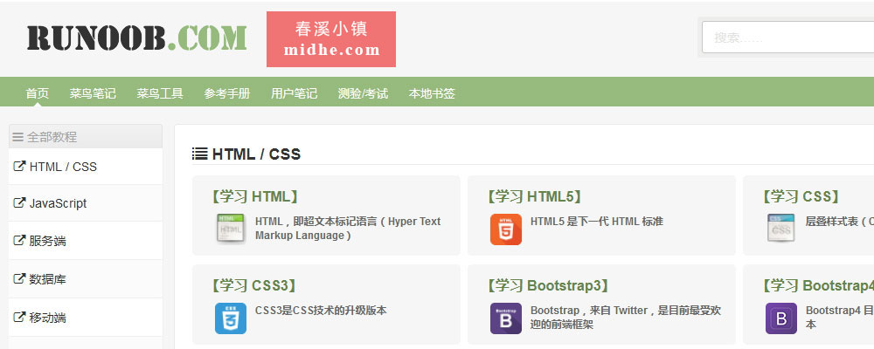The image size is (874, 349).
Task: Click HTML description text Hyper Text Markup Language
Action: click(x=348, y=229)
